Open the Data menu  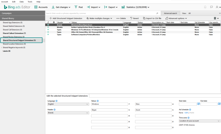coord(22,2)
